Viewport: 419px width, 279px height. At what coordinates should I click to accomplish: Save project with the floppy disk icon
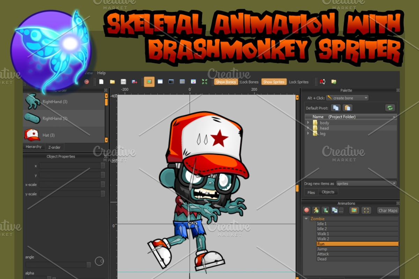pos(123,82)
